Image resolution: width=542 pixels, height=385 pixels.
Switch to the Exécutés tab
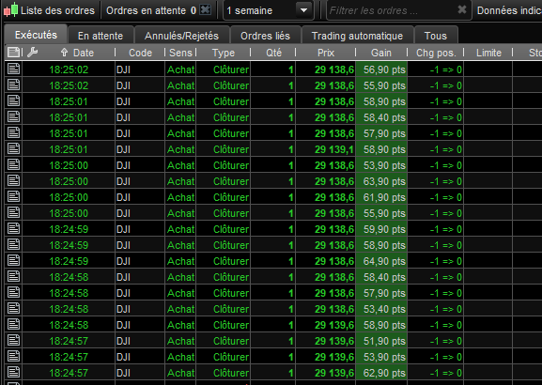36,35
